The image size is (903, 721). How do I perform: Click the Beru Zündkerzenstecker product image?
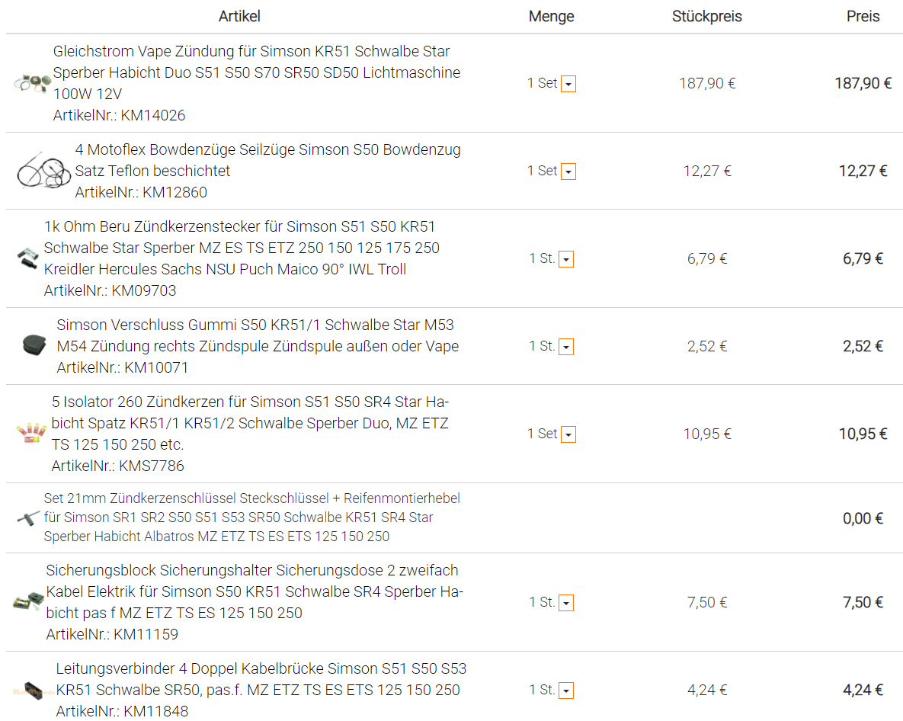27,258
